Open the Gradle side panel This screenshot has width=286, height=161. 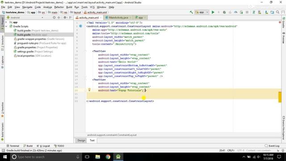click(x=284, y=22)
